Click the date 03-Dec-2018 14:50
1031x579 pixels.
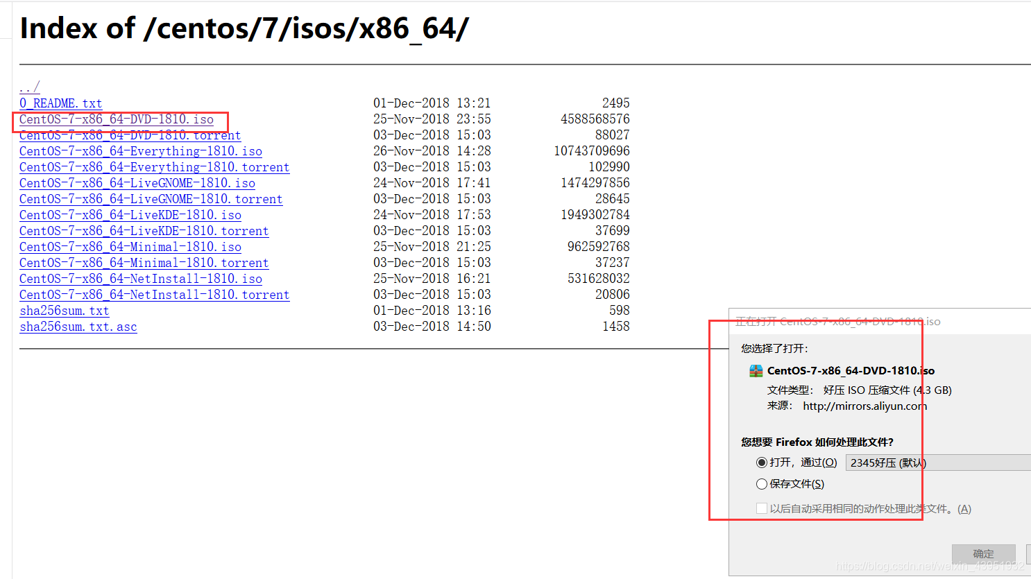pos(432,327)
